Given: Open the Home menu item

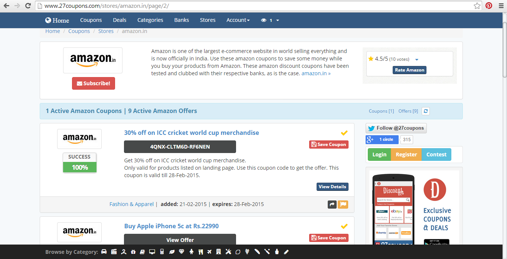Looking at the screenshot, I should click(x=57, y=20).
